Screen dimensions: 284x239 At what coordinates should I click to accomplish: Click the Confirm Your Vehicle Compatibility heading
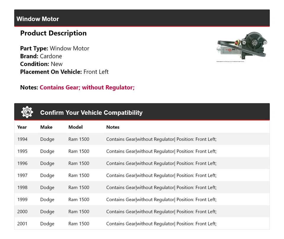tap(91, 113)
